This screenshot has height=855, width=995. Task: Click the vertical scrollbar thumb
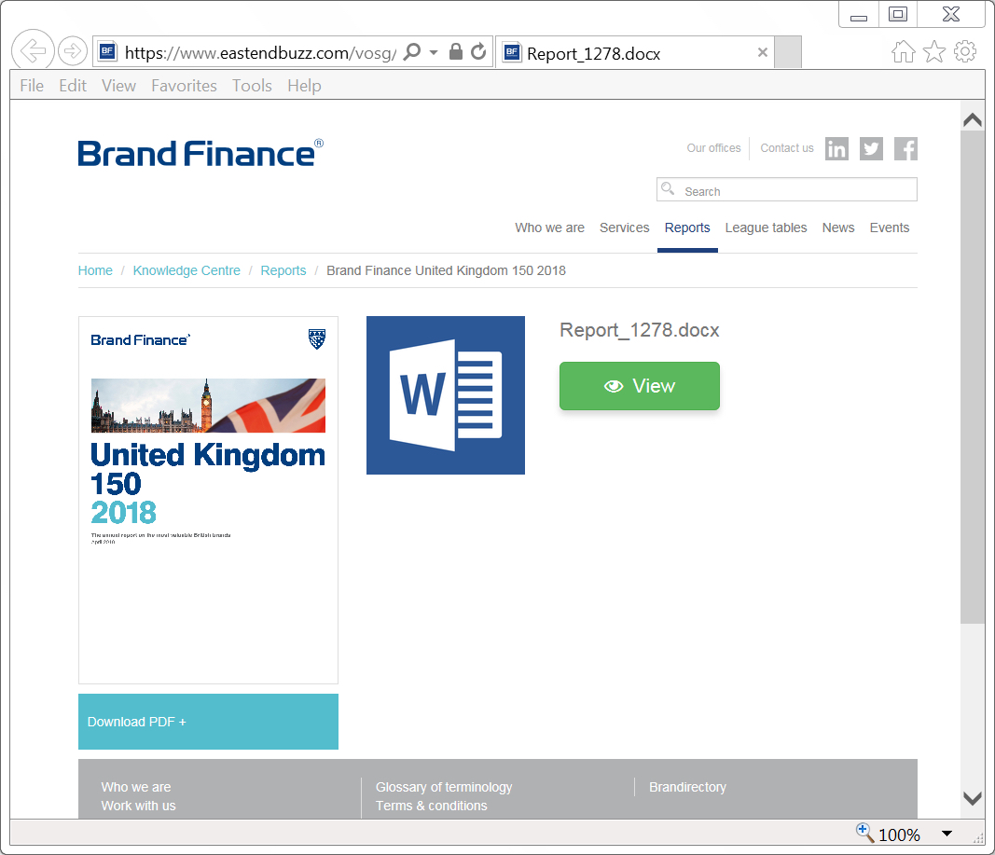pos(973,378)
